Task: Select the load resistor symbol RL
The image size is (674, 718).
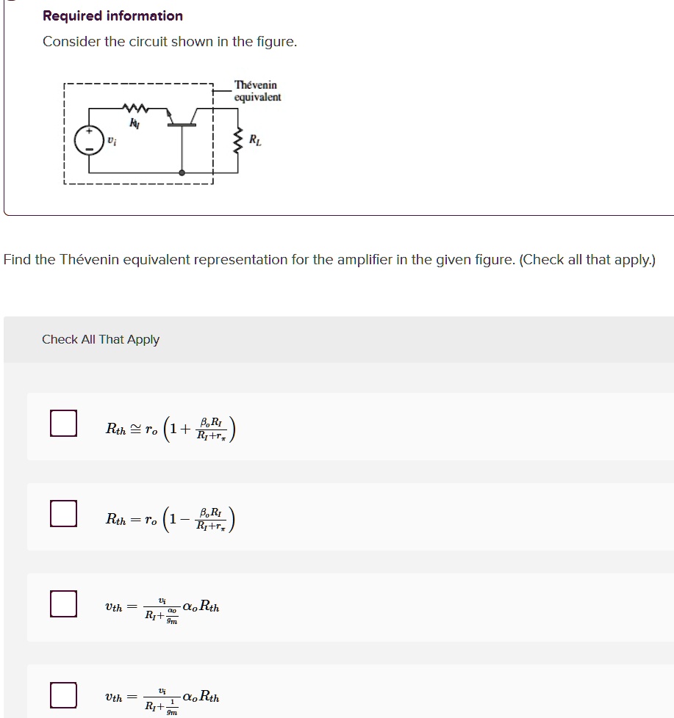Action: point(239,139)
